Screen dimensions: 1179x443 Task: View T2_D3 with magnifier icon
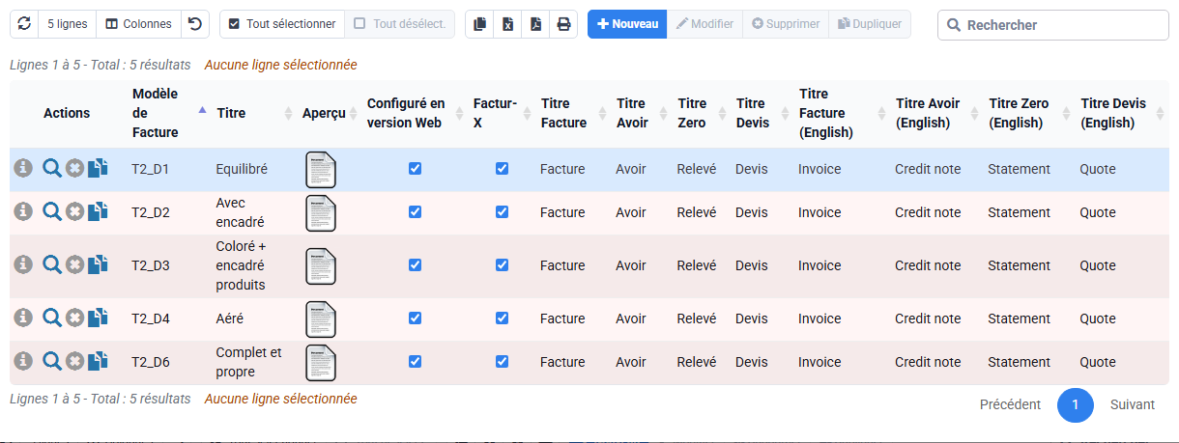click(x=52, y=265)
